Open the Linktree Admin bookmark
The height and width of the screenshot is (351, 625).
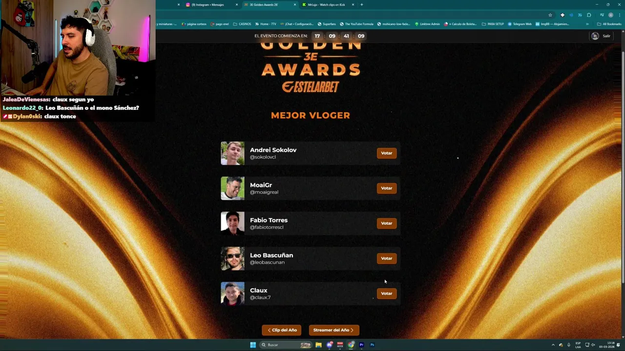(x=427, y=24)
